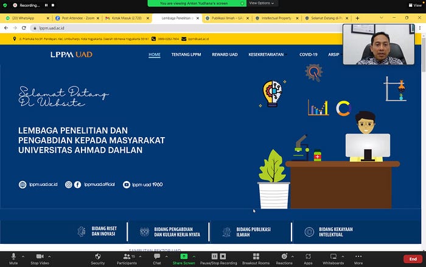This screenshot has width=426, height=267.
Task: Open Bidang Pengabdian dan Kuliah Kerja Nyata
Action: pyautogui.click(x=170, y=232)
